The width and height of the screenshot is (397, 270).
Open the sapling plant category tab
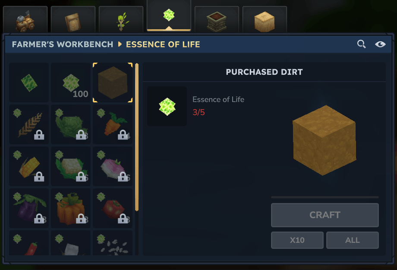121,19
